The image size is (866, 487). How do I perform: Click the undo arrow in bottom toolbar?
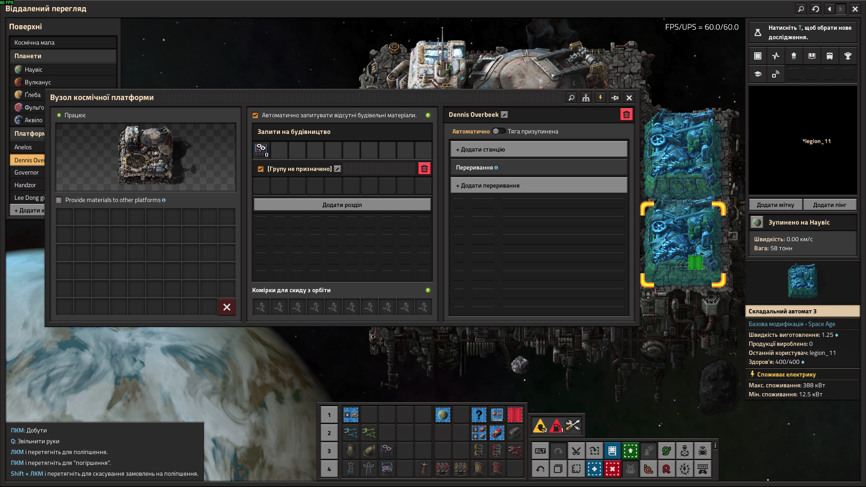point(540,469)
